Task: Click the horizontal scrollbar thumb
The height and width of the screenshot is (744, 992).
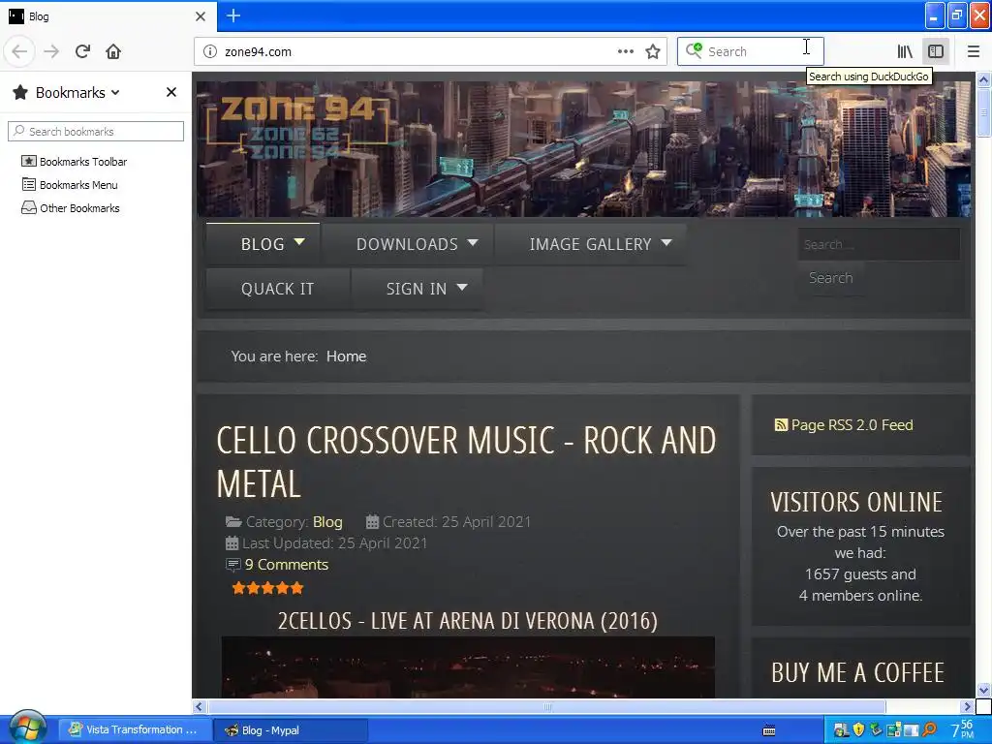Action: (547, 706)
